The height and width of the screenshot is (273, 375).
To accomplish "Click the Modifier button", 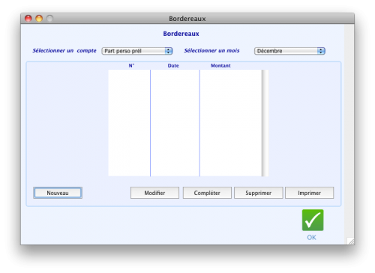I will click(x=154, y=193).
